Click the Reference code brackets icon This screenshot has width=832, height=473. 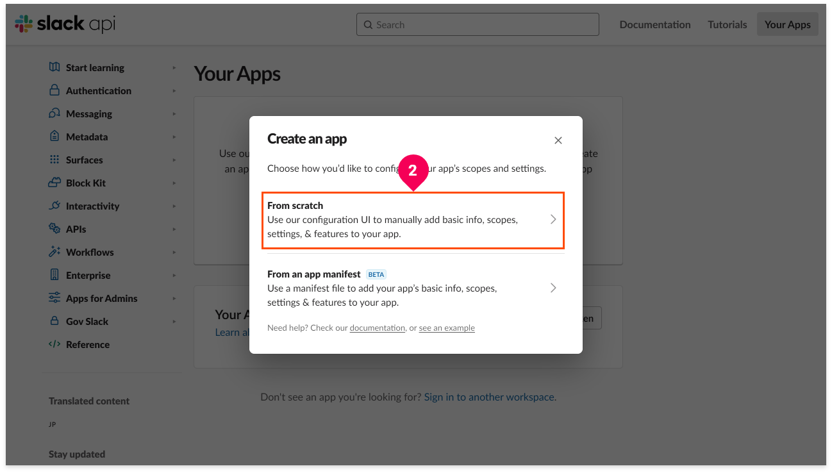pyautogui.click(x=54, y=344)
